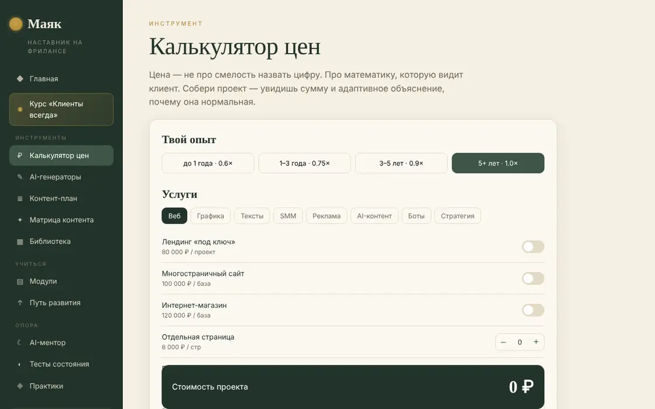Open the Библиотека section
This screenshot has height=409, width=655.
click(x=61, y=242)
